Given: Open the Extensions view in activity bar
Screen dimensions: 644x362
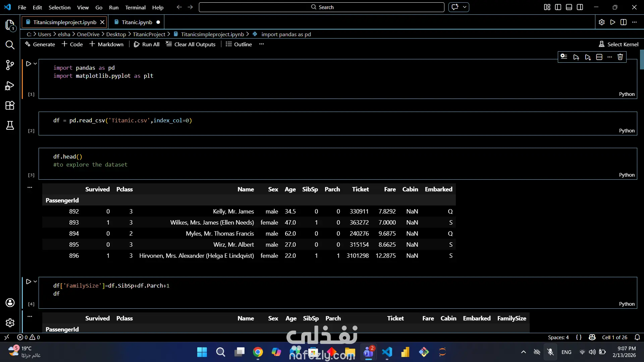Looking at the screenshot, I should 10,106.
